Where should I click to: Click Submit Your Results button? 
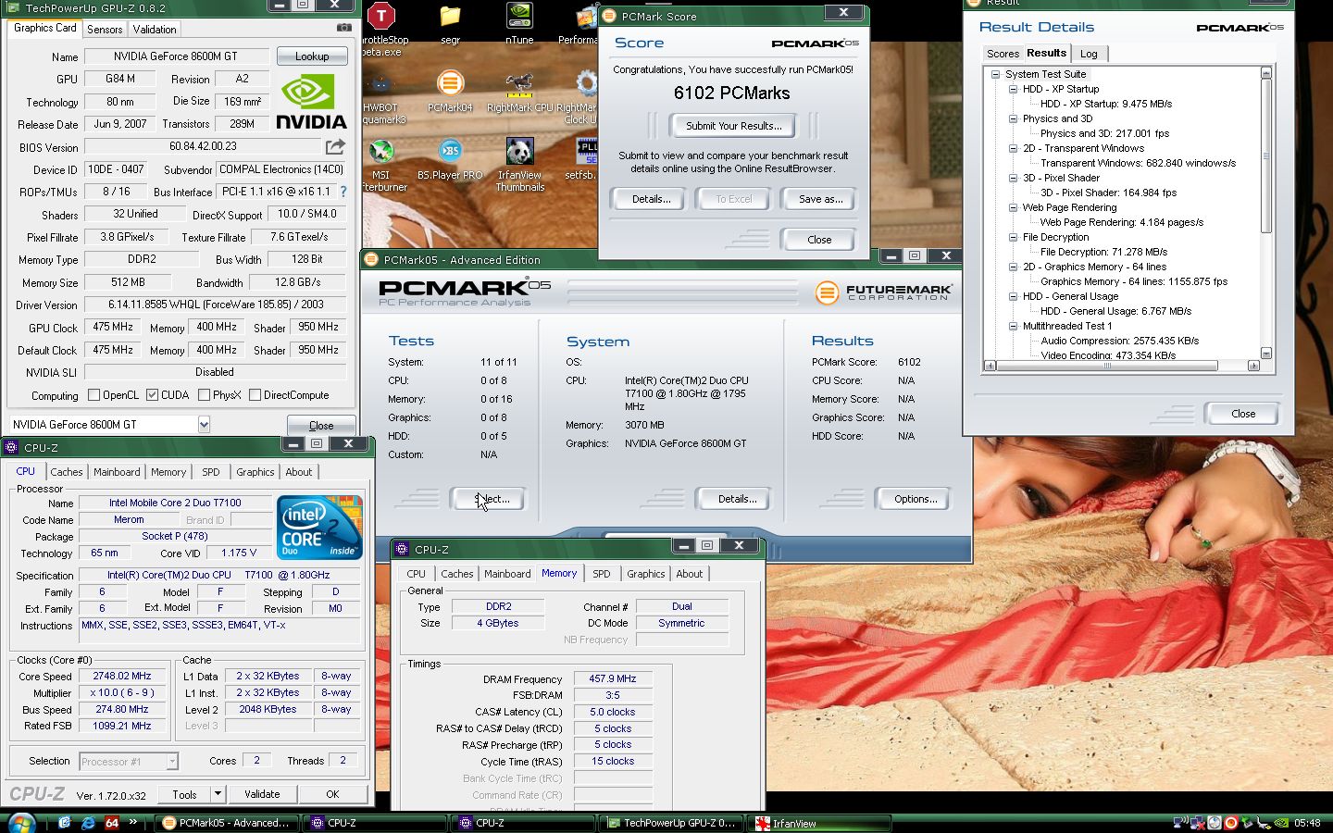click(x=734, y=126)
